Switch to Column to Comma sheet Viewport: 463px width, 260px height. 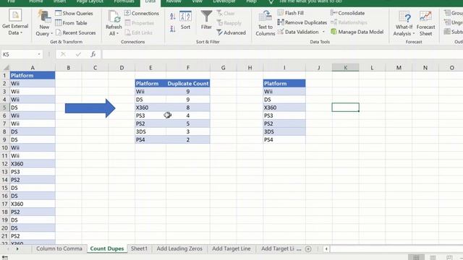(x=59, y=248)
